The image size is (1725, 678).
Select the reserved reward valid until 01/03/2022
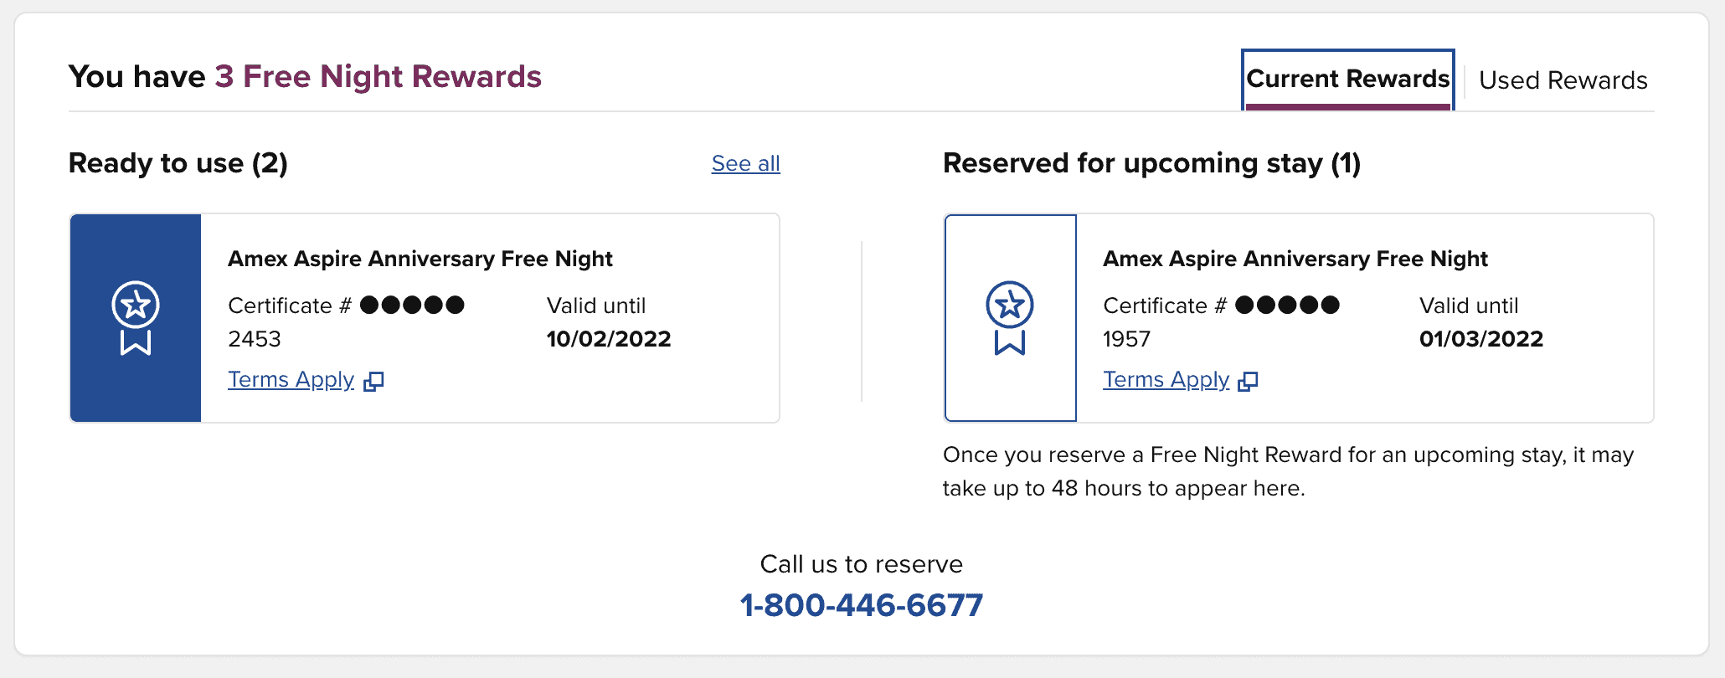1299,318
